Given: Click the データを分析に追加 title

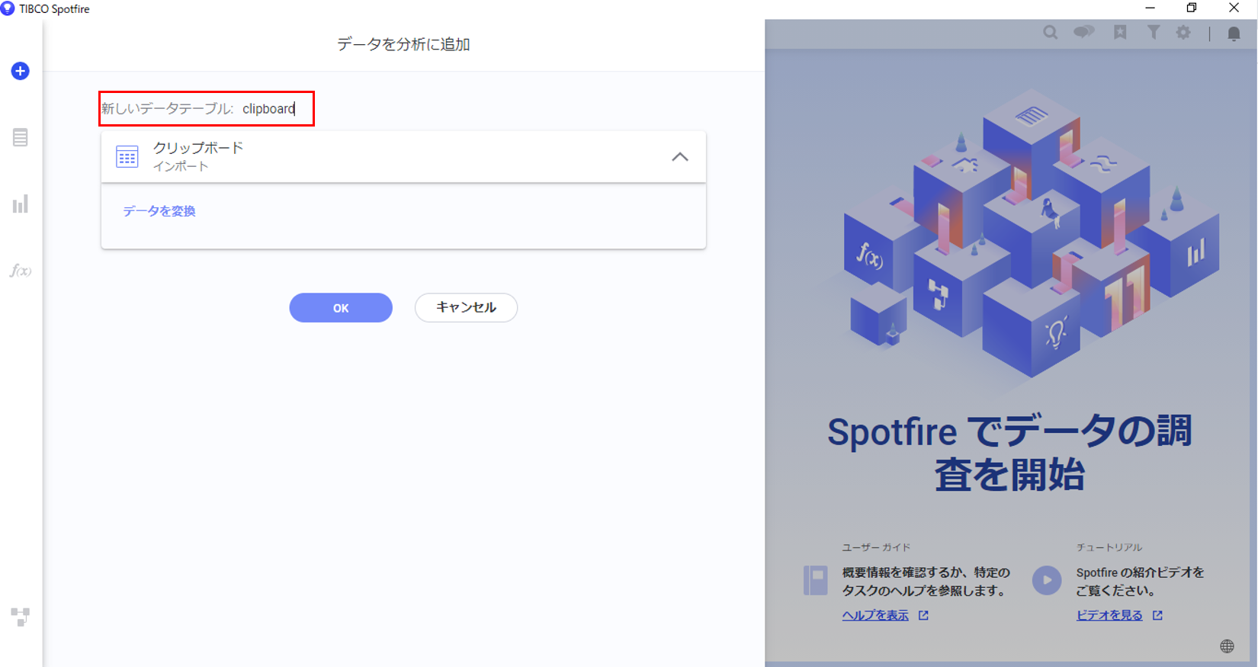Looking at the screenshot, I should [403, 44].
